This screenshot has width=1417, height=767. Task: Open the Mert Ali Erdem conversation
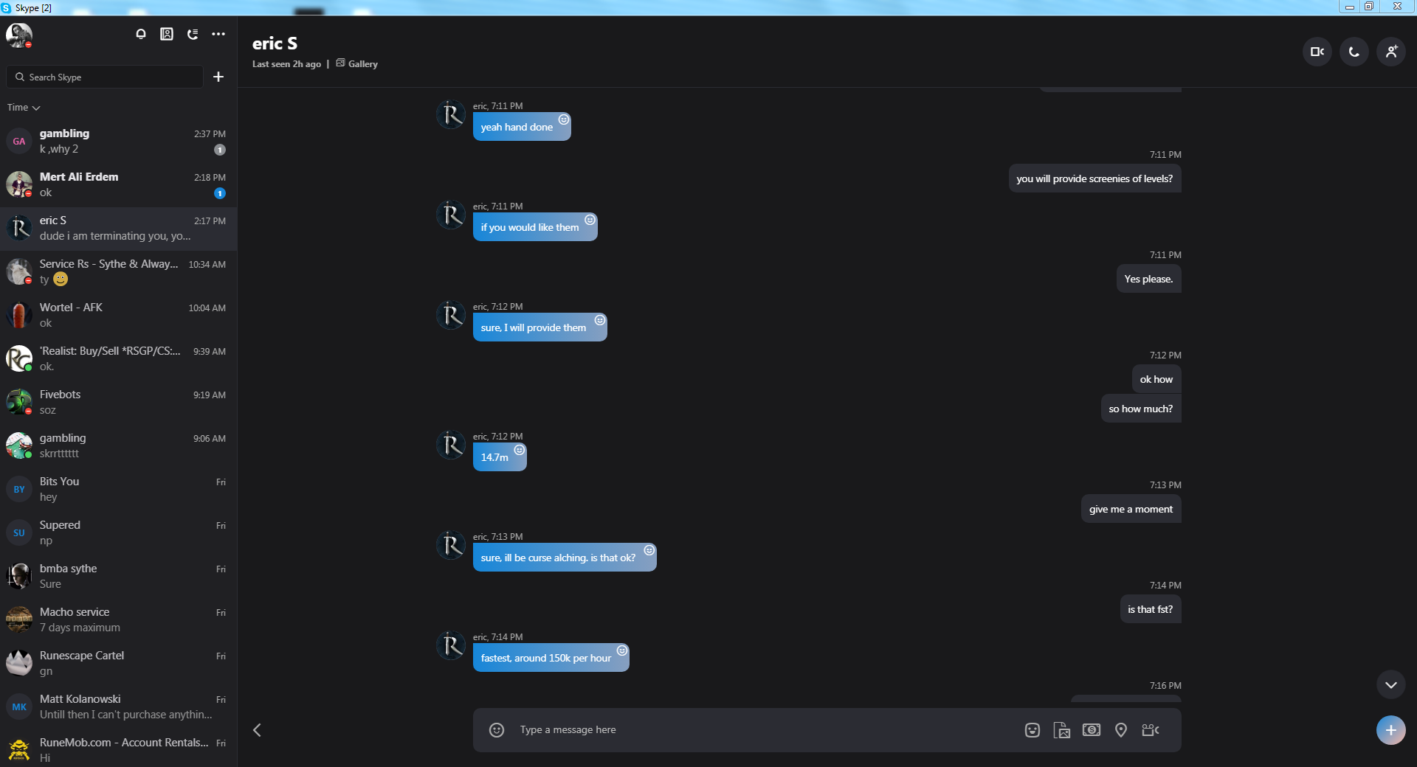point(118,184)
